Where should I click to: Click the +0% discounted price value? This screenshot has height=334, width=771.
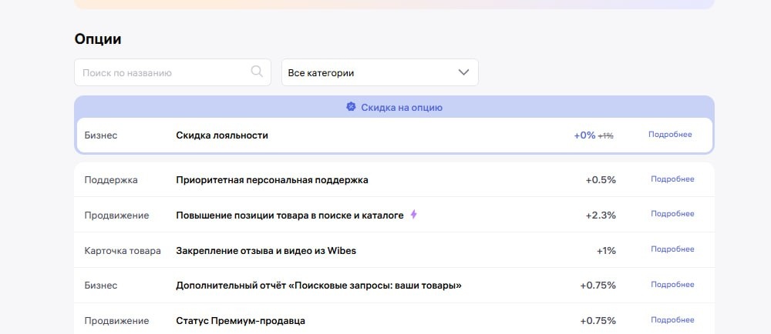click(x=584, y=135)
